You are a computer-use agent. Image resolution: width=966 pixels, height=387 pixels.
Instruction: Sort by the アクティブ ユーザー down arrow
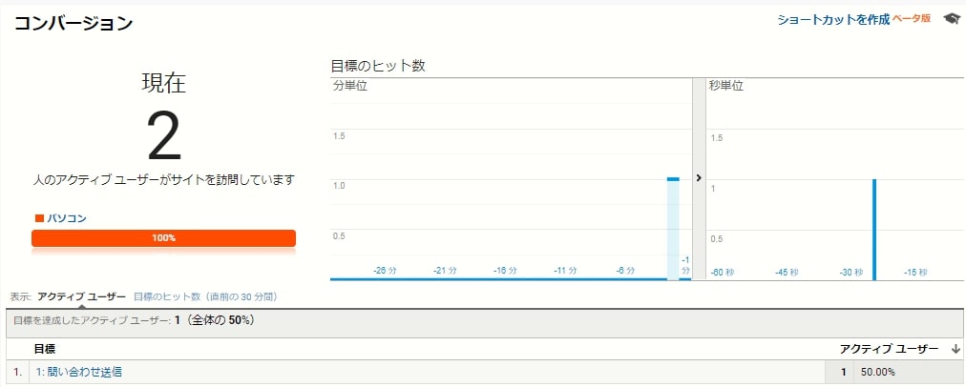[955, 350]
